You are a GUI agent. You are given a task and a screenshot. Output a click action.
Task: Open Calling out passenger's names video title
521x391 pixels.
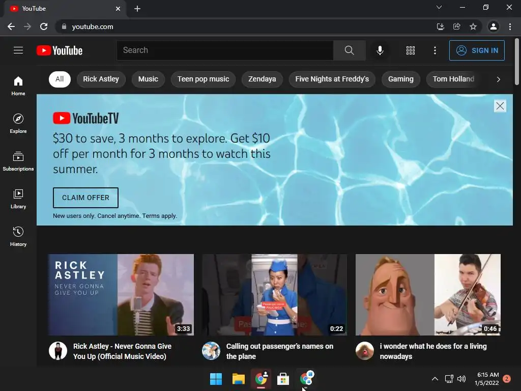[279, 351]
